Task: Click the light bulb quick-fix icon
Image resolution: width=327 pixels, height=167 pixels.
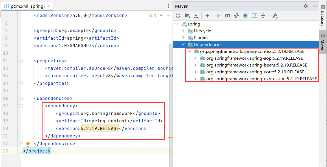Action: [28, 144]
